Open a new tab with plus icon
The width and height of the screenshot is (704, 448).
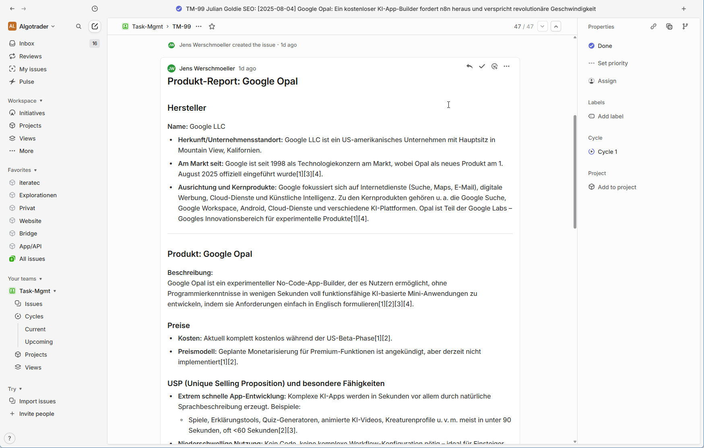pyautogui.click(x=683, y=9)
